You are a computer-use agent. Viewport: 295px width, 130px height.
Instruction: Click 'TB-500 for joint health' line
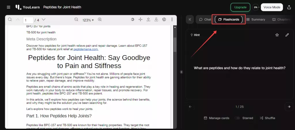[41, 32]
